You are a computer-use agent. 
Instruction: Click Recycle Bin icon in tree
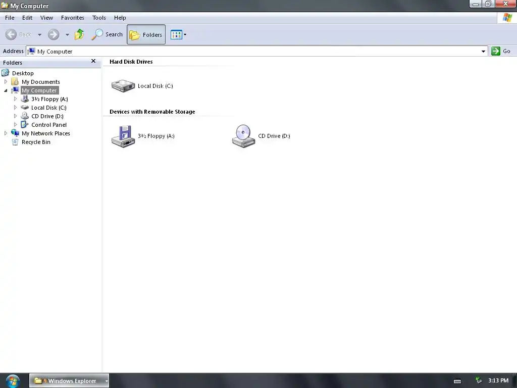pyautogui.click(x=15, y=142)
